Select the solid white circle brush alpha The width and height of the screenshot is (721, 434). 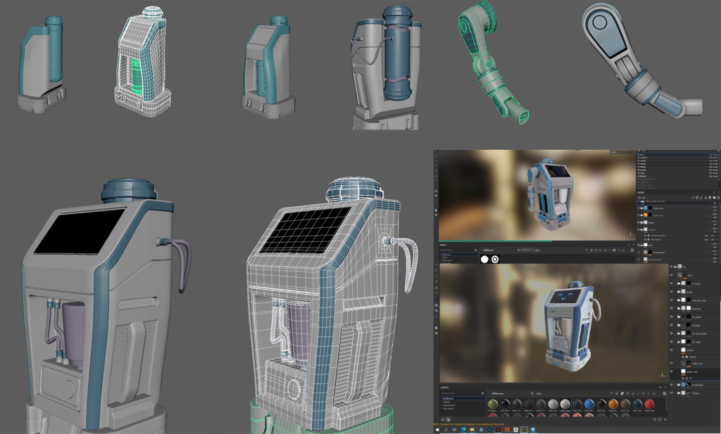tap(484, 259)
